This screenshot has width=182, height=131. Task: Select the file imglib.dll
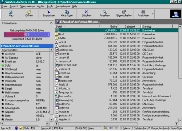pyautogui.click(x=64, y=84)
